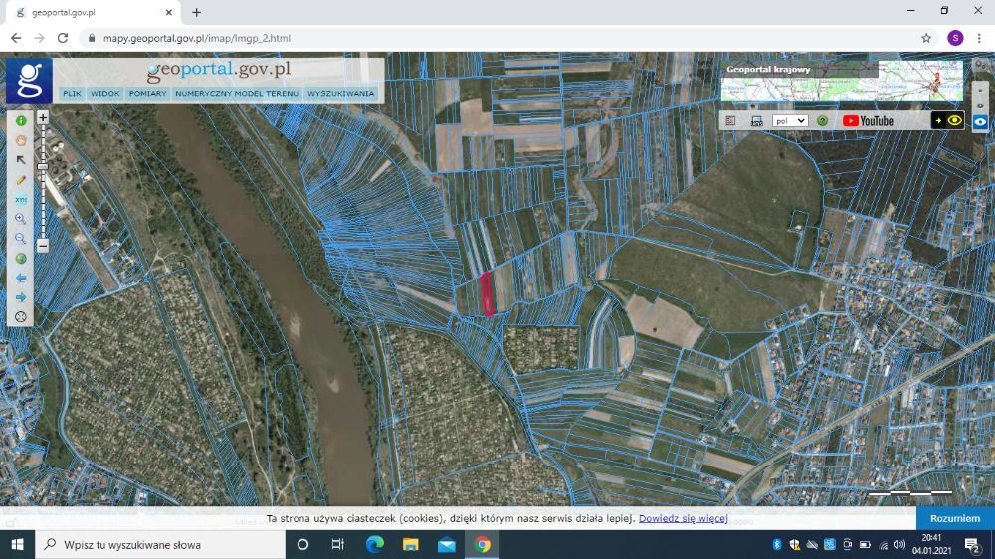Open NUMERYCZNY MODEL TERENU menu
The height and width of the screenshot is (559, 995).
click(237, 93)
